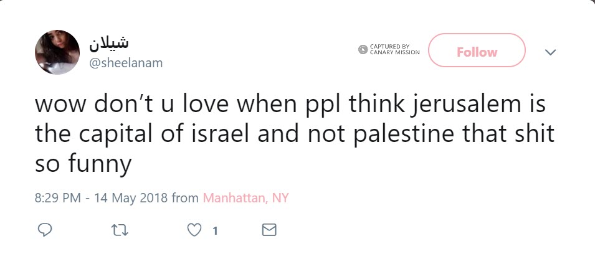The height and width of the screenshot is (264, 595).
Task: Like the tweet with the heart icon
Action: pyautogui.click(x=194, y=230)
